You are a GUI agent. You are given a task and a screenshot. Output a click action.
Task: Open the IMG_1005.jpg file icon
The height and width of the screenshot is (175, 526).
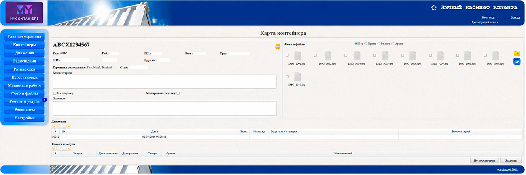[x=382, y=55]
